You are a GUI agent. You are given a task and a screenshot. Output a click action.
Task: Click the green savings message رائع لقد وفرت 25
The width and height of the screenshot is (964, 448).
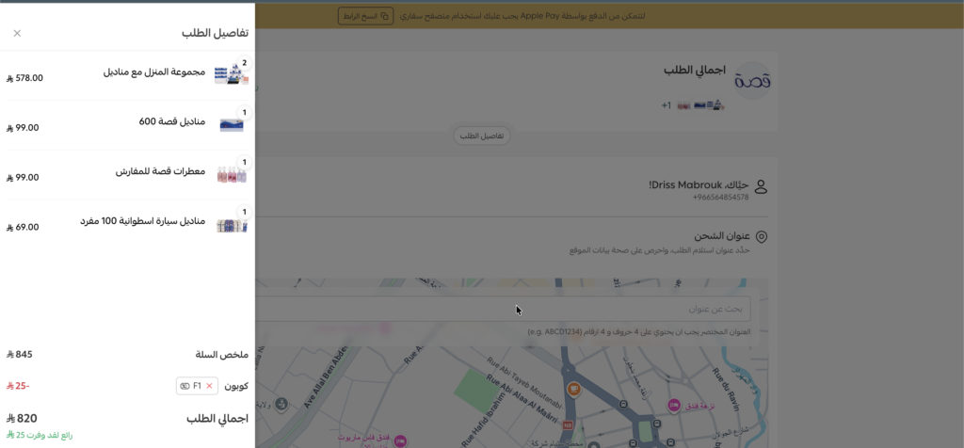click(x=40, y=435)
